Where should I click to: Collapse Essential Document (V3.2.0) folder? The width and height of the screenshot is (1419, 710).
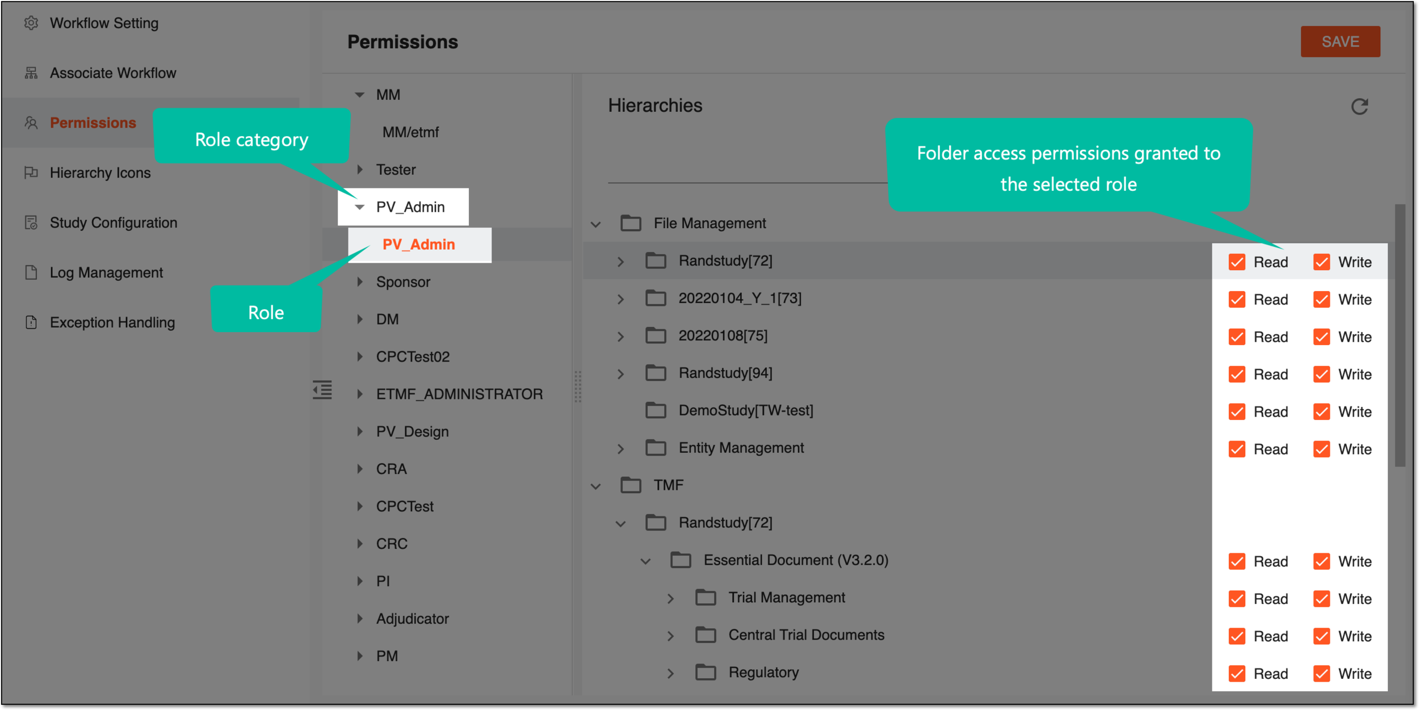pos(646,562)
